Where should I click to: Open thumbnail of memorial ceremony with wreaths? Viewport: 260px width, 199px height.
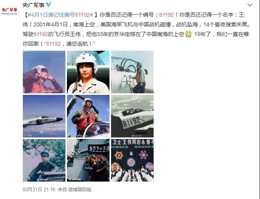pos(132,160)
